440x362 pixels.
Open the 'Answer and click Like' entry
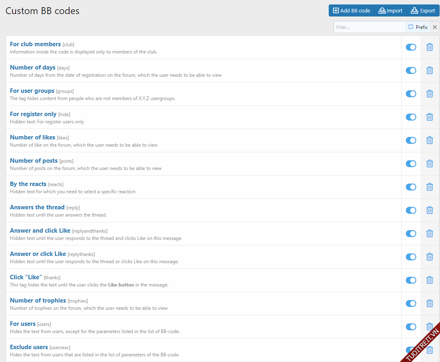(40, 231)
